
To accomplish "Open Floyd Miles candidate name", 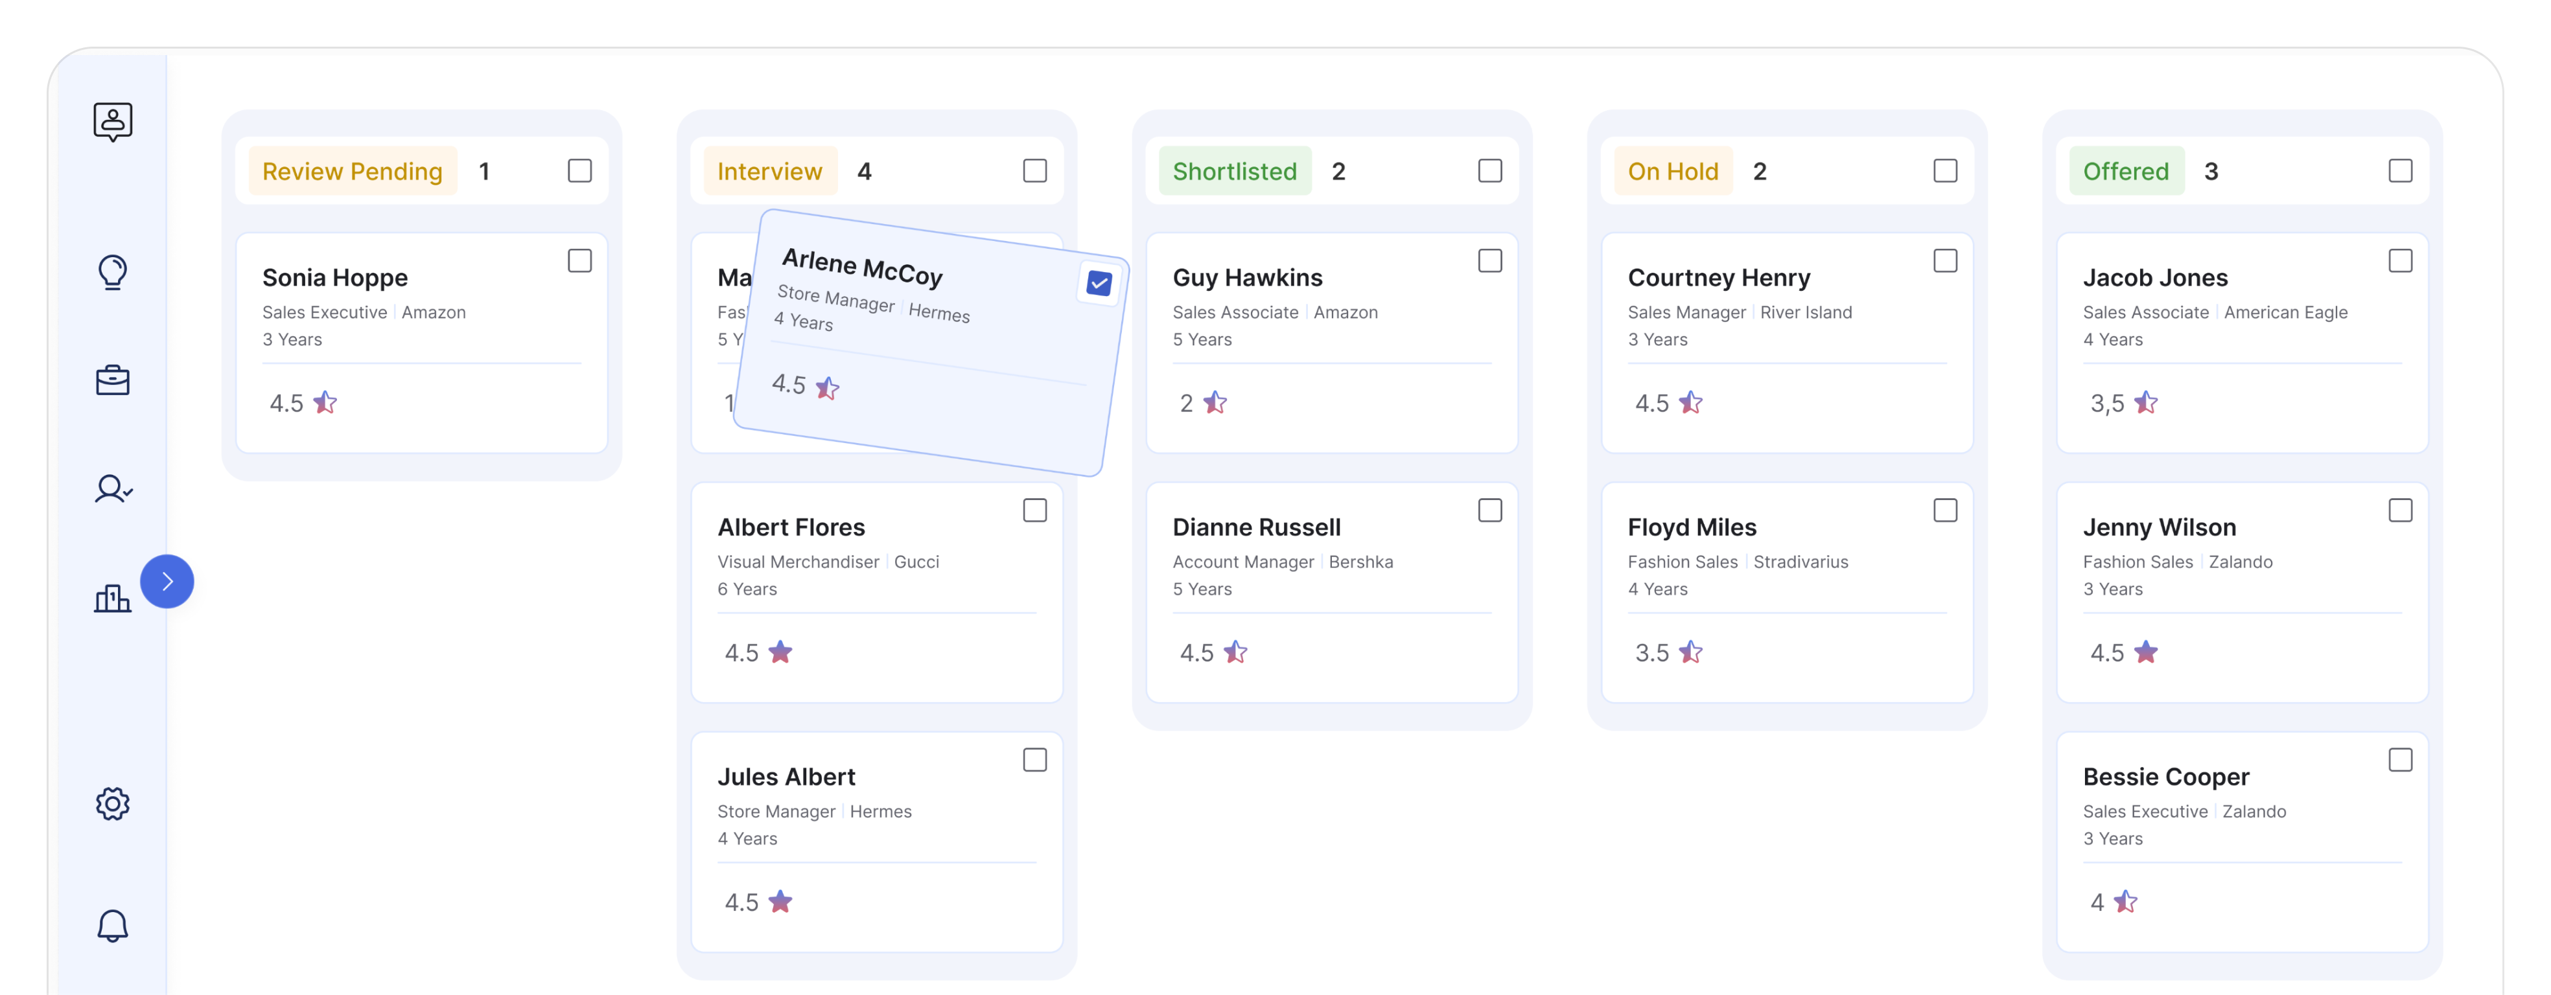I will point(1692,528).
